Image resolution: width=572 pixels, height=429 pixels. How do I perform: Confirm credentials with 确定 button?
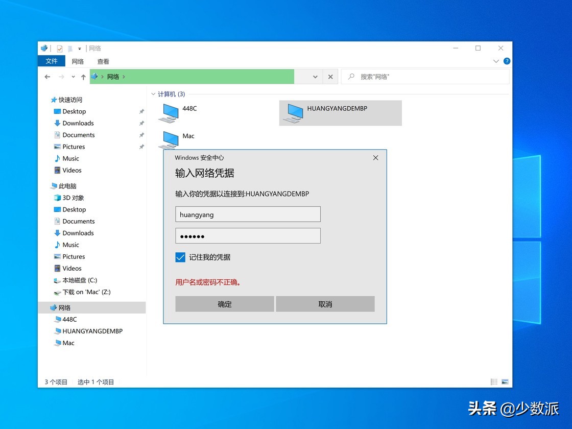(x=225, y=304)
